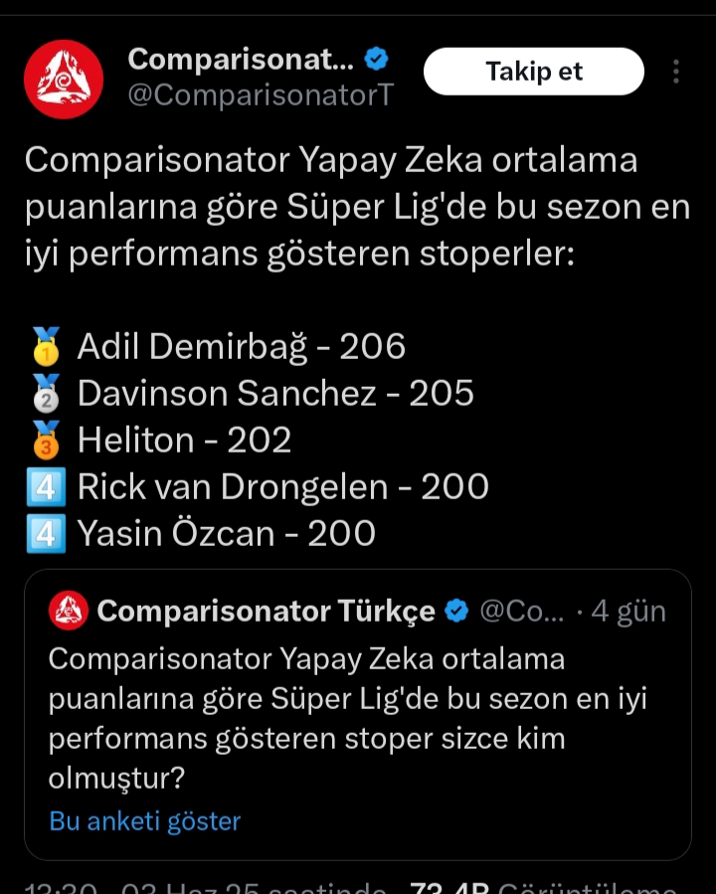
Task: Tap the number 4 emoji before Yasin Özcan
Action: point(47,534)
